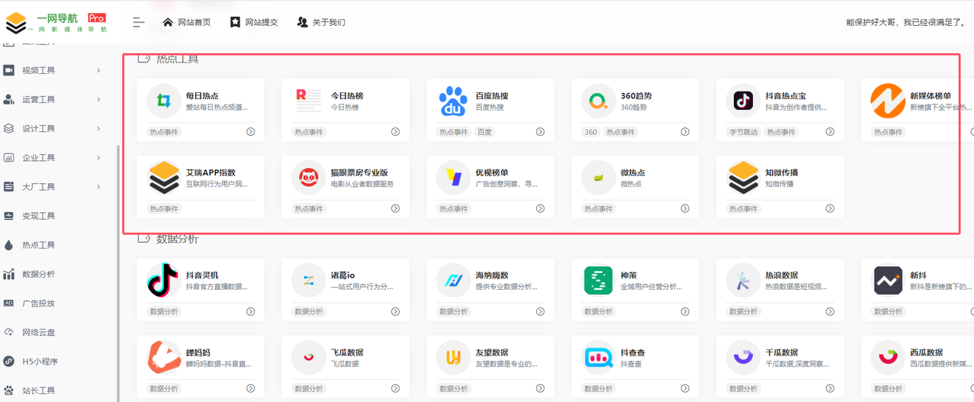Open the 猫眼票房专业版 card icon
Viewport: 974px width, 402px height.
pyautogui.click(x=308, y=178)
